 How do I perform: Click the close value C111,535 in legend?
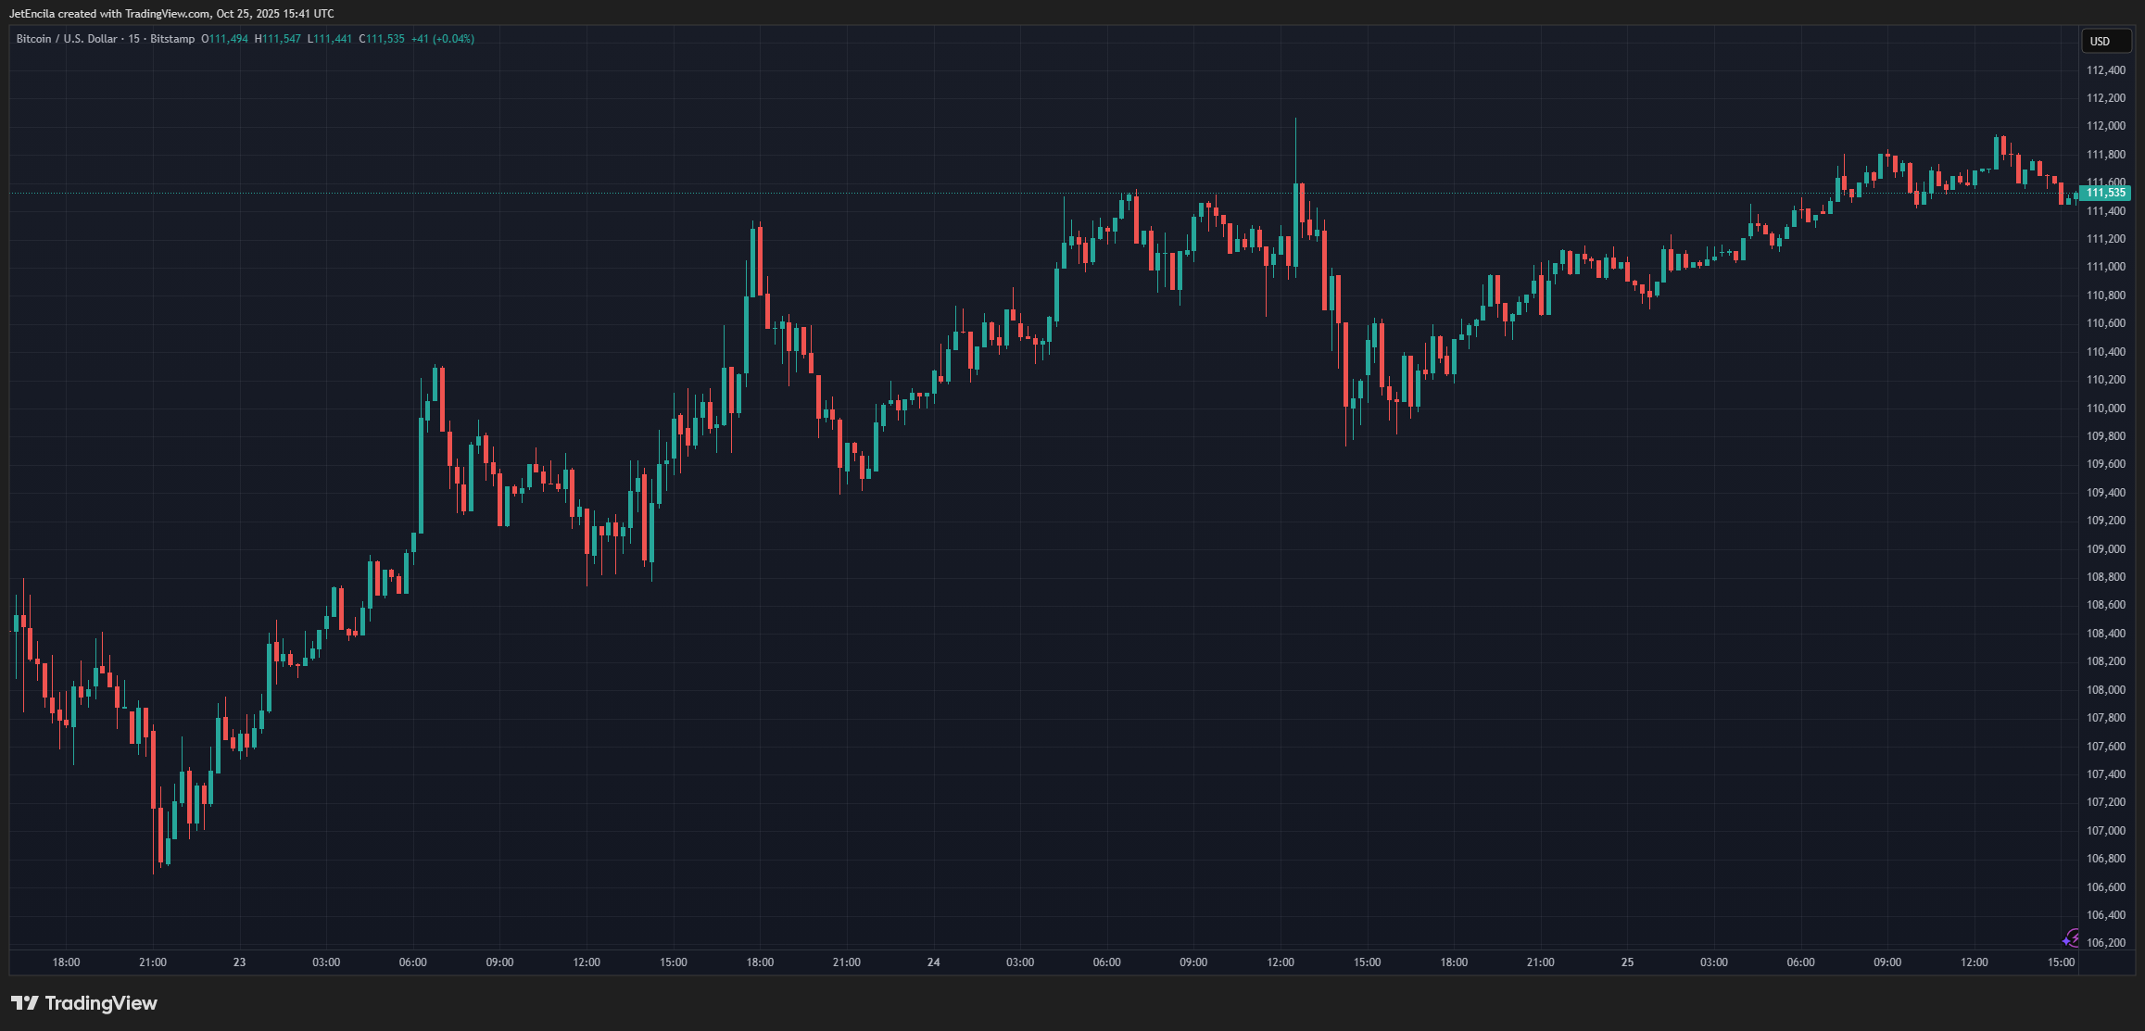pyautogui.click(x=382, y=39)
